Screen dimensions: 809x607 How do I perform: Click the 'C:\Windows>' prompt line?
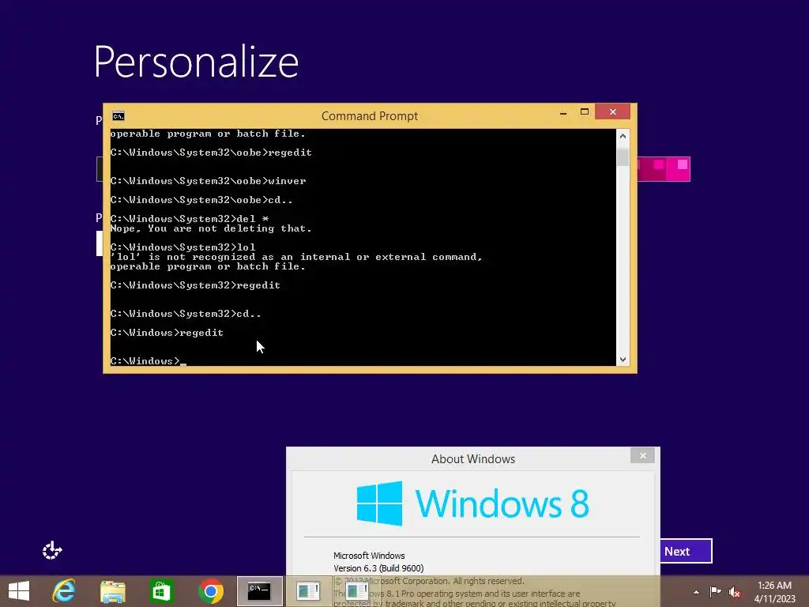pyautogui.click(x=148, y=360)
